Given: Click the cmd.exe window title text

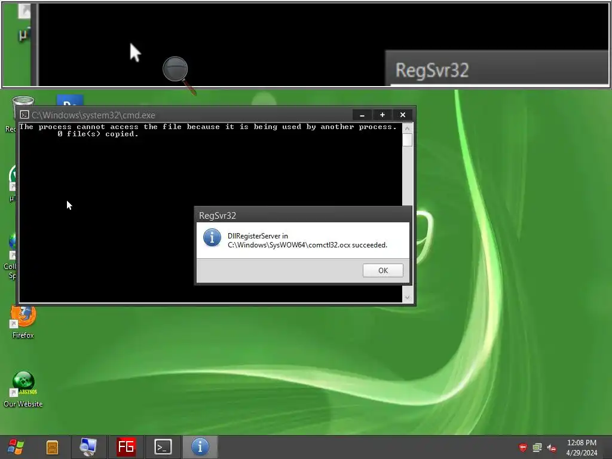Looking at the screenshot, I should (93, 115).
